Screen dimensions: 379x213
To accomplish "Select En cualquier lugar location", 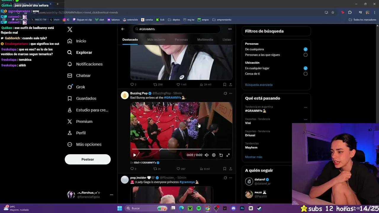I will click(x=305, y=68).
